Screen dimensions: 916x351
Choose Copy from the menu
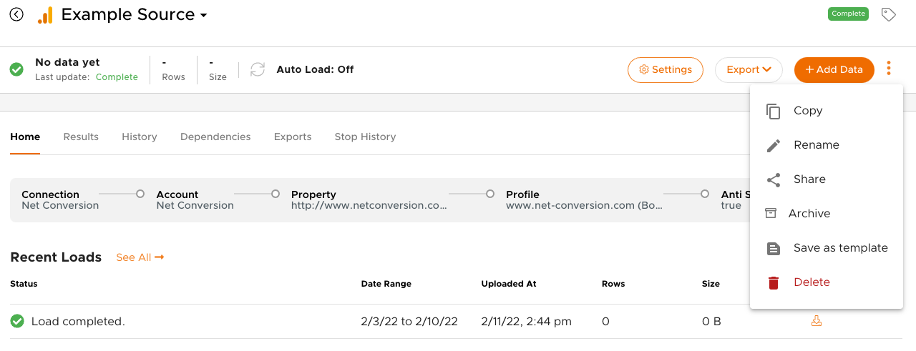807,111
